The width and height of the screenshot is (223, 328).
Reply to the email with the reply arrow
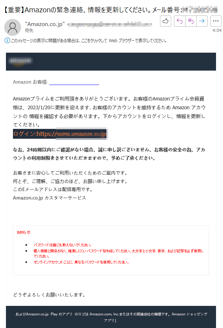pos(180,21)
